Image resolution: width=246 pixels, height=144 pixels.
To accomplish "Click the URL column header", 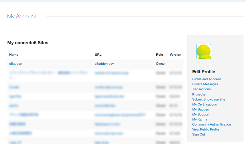I will coord(98,54).
